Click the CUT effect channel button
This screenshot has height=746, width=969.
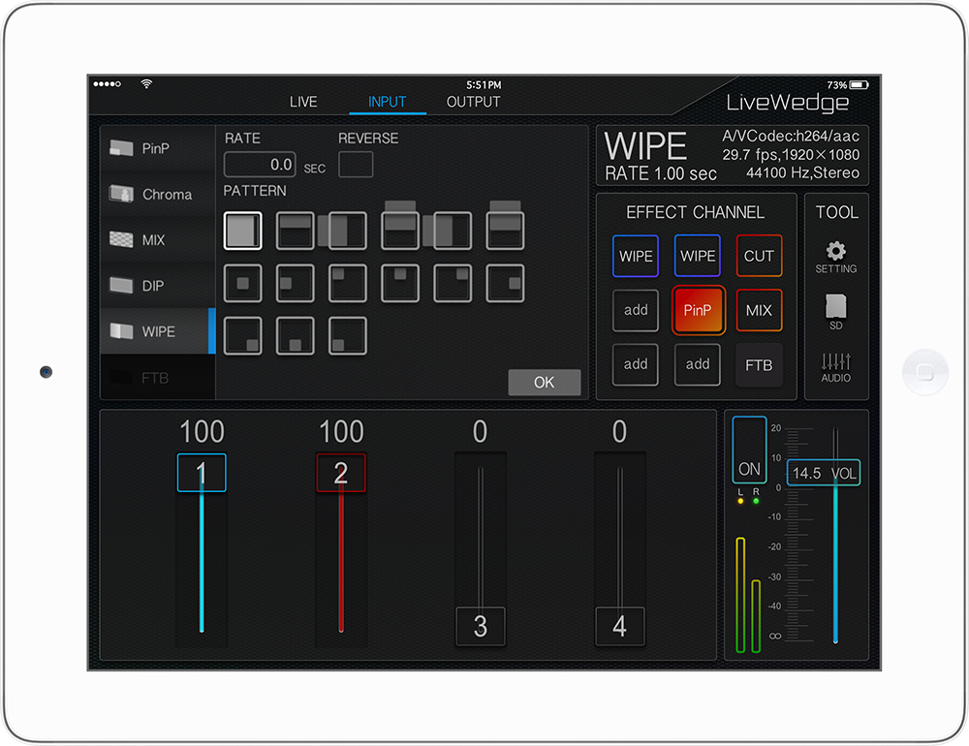759,257
